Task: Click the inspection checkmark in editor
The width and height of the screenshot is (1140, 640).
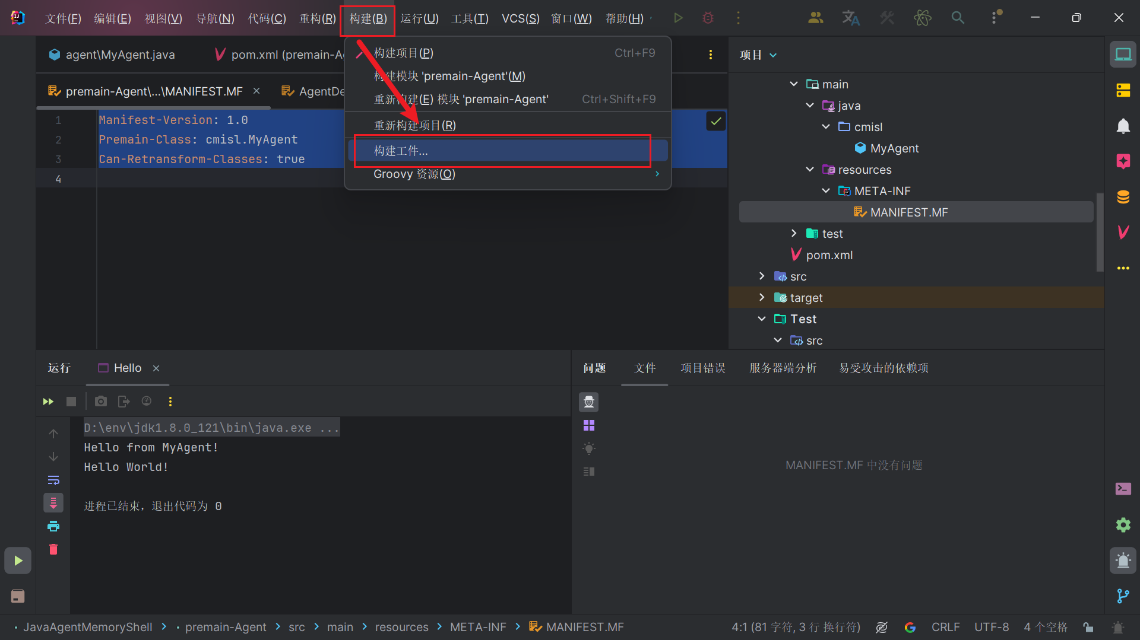Action: [716, 121]
